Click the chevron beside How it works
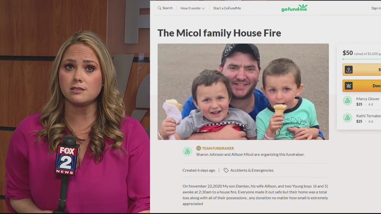Viewport: 381px width, 214px height. point(203,8)
